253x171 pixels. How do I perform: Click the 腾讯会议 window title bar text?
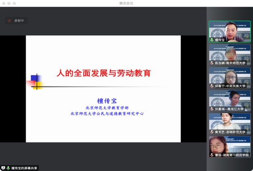pyautogui.click(x=126, y=3)
